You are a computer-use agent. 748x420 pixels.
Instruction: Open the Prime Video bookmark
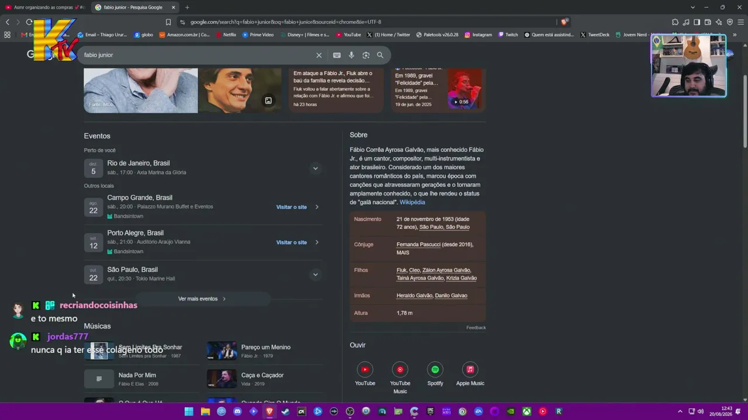(258, 34)
